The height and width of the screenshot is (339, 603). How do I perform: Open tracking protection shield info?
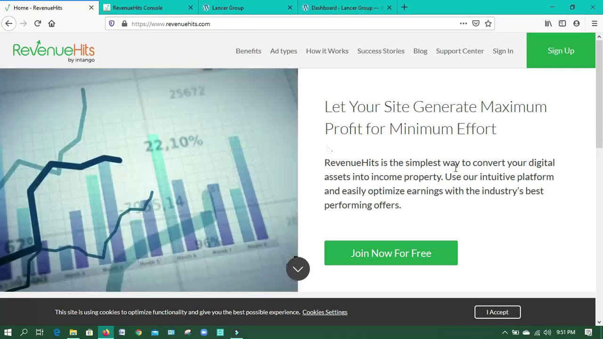[112, 24]
